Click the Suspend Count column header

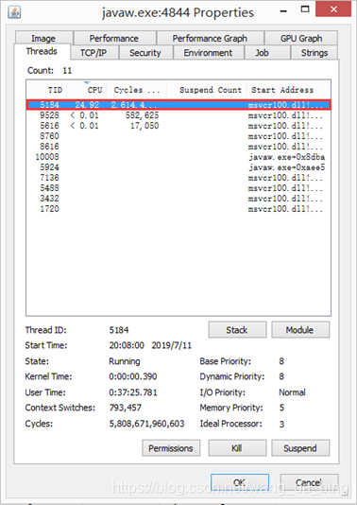click(207, 90)
